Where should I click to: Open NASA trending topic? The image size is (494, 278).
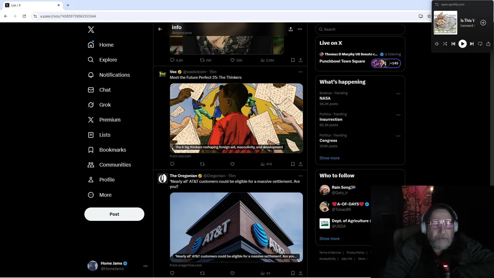tap(325, 98)
